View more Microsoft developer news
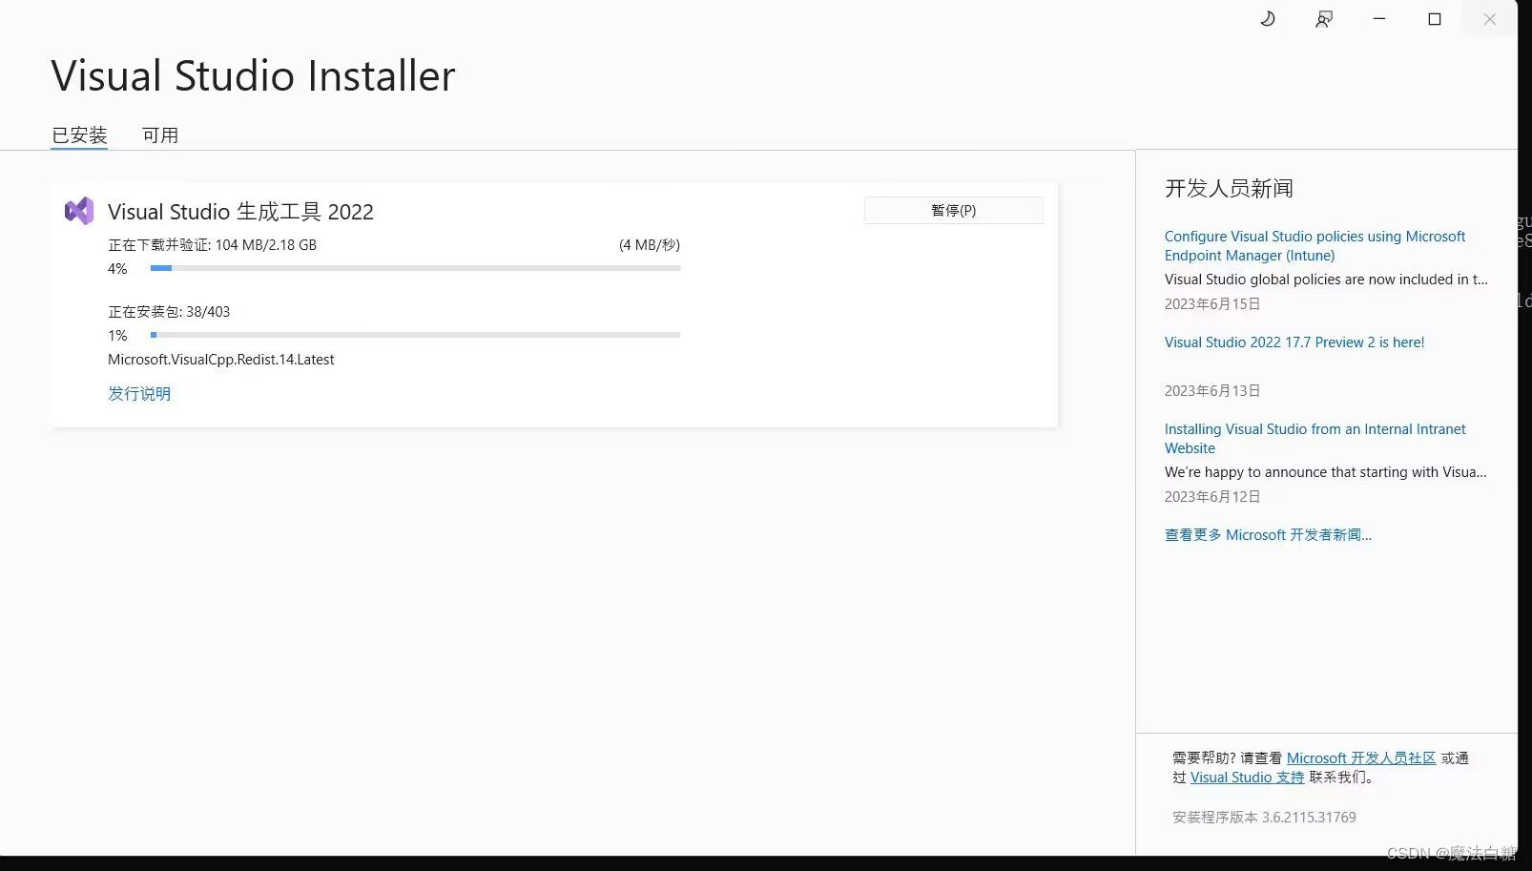This screenshot has height=871, width=1532. [1267, 534]
